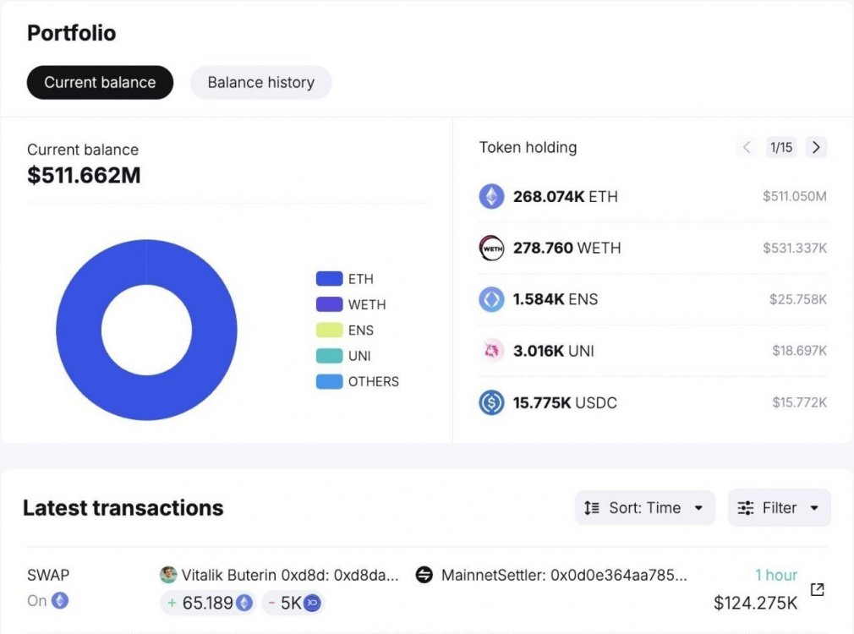Open MainnetSettler address link
Image resolution: width=854 pixels, height=634 pixels.
pos(564,575)
